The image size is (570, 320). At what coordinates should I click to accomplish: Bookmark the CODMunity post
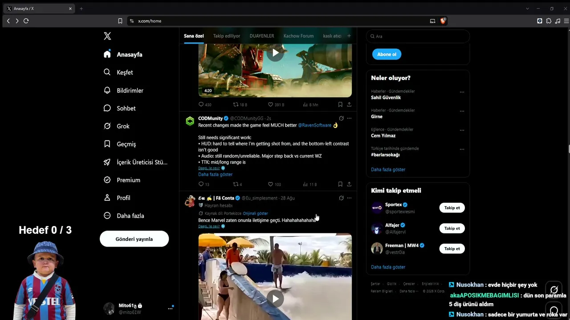tap(340, 184)
